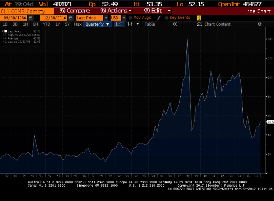Collapse the Last Price legend tree
The width and height of the screenshot is (274, 201).
pyautogui.click(x=3, y=32)
